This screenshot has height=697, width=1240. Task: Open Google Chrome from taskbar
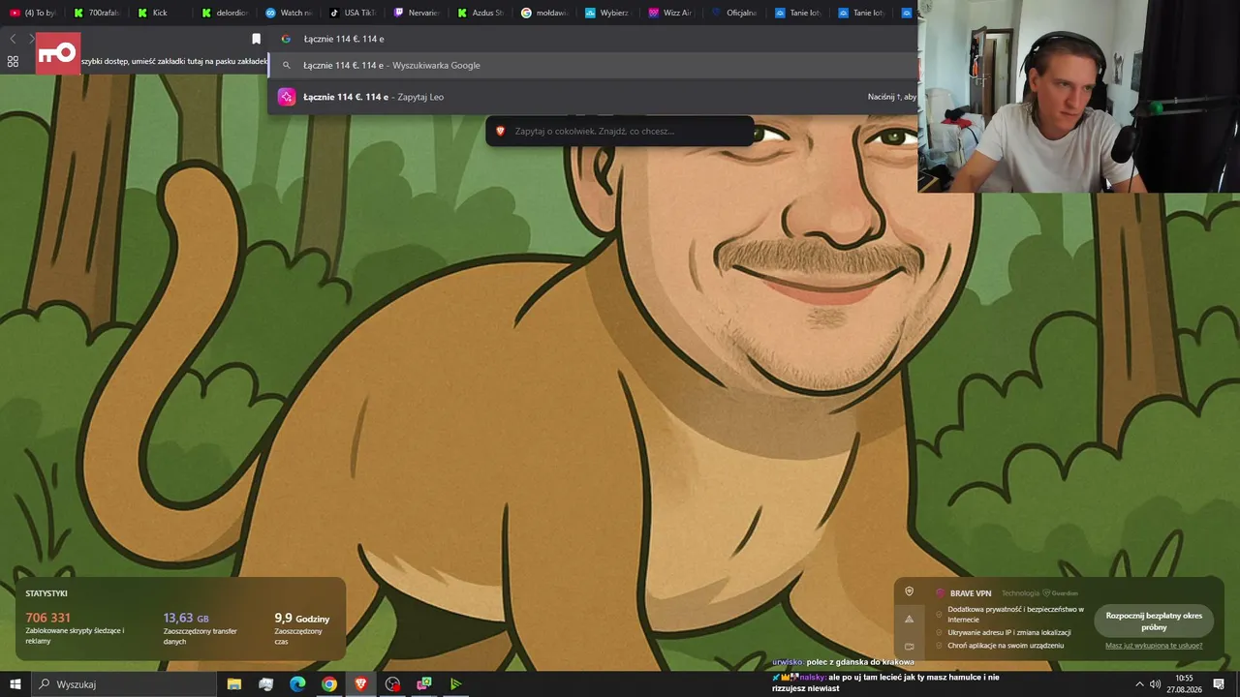click(329, 684)
